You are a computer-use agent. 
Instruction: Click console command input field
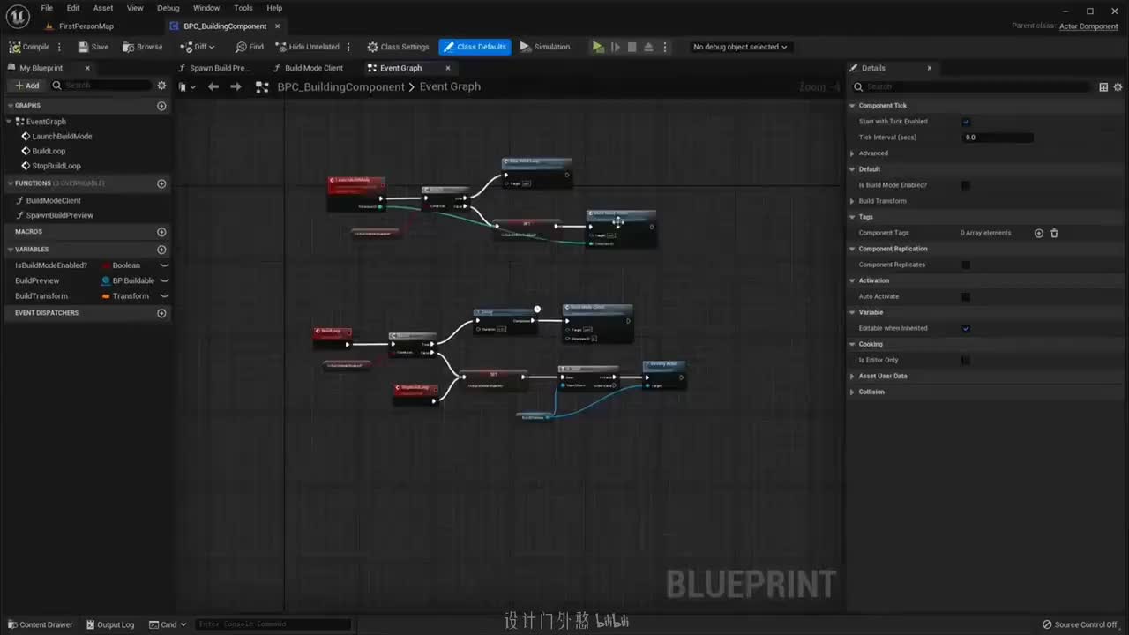[273, 624]
